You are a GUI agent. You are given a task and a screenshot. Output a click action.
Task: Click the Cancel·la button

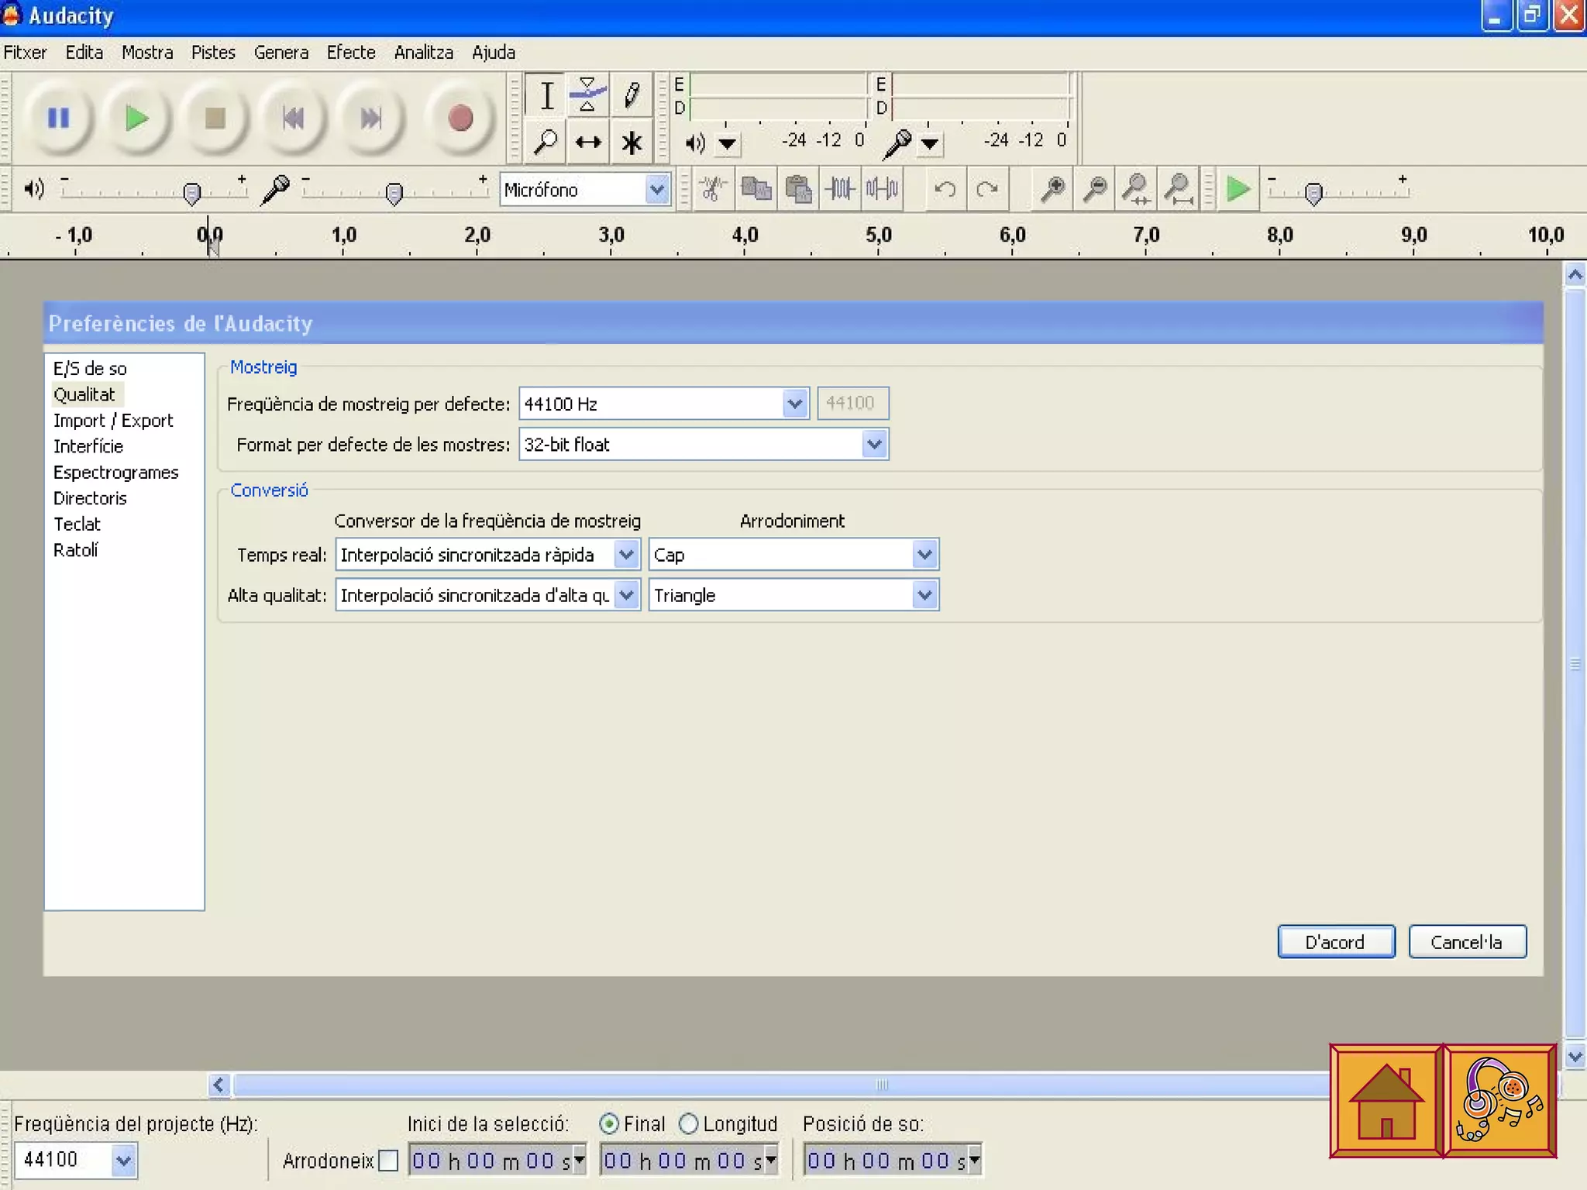tap(1466, 942)
